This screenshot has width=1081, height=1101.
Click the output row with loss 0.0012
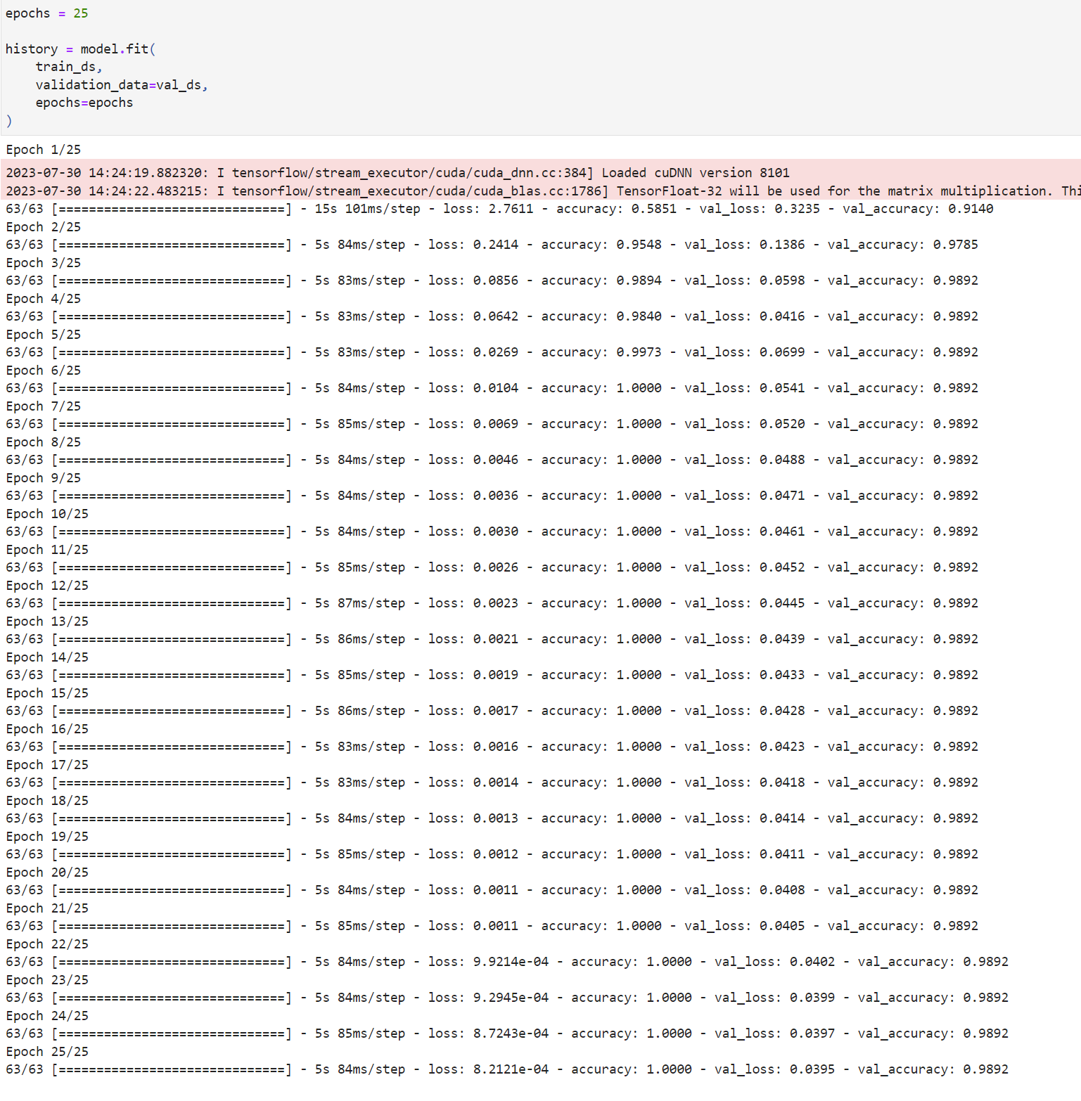point(492,854)
